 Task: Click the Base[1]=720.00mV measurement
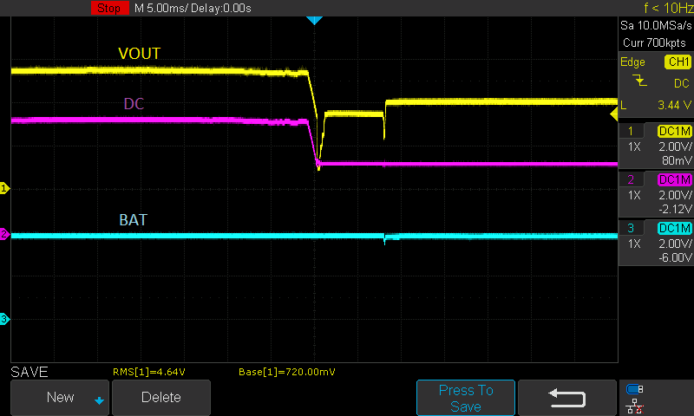(x=287, y=373)
